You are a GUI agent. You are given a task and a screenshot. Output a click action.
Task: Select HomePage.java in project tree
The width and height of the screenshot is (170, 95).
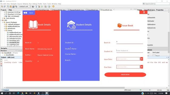14,41
